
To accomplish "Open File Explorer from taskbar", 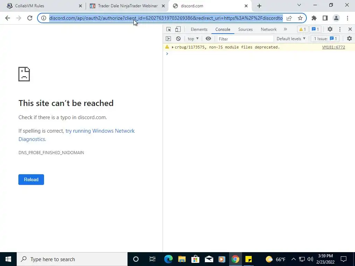I will point(182,259).
